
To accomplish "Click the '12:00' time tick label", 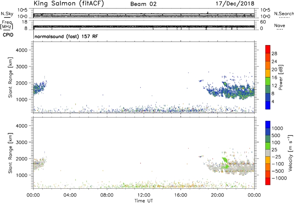I will click(144, 195).
